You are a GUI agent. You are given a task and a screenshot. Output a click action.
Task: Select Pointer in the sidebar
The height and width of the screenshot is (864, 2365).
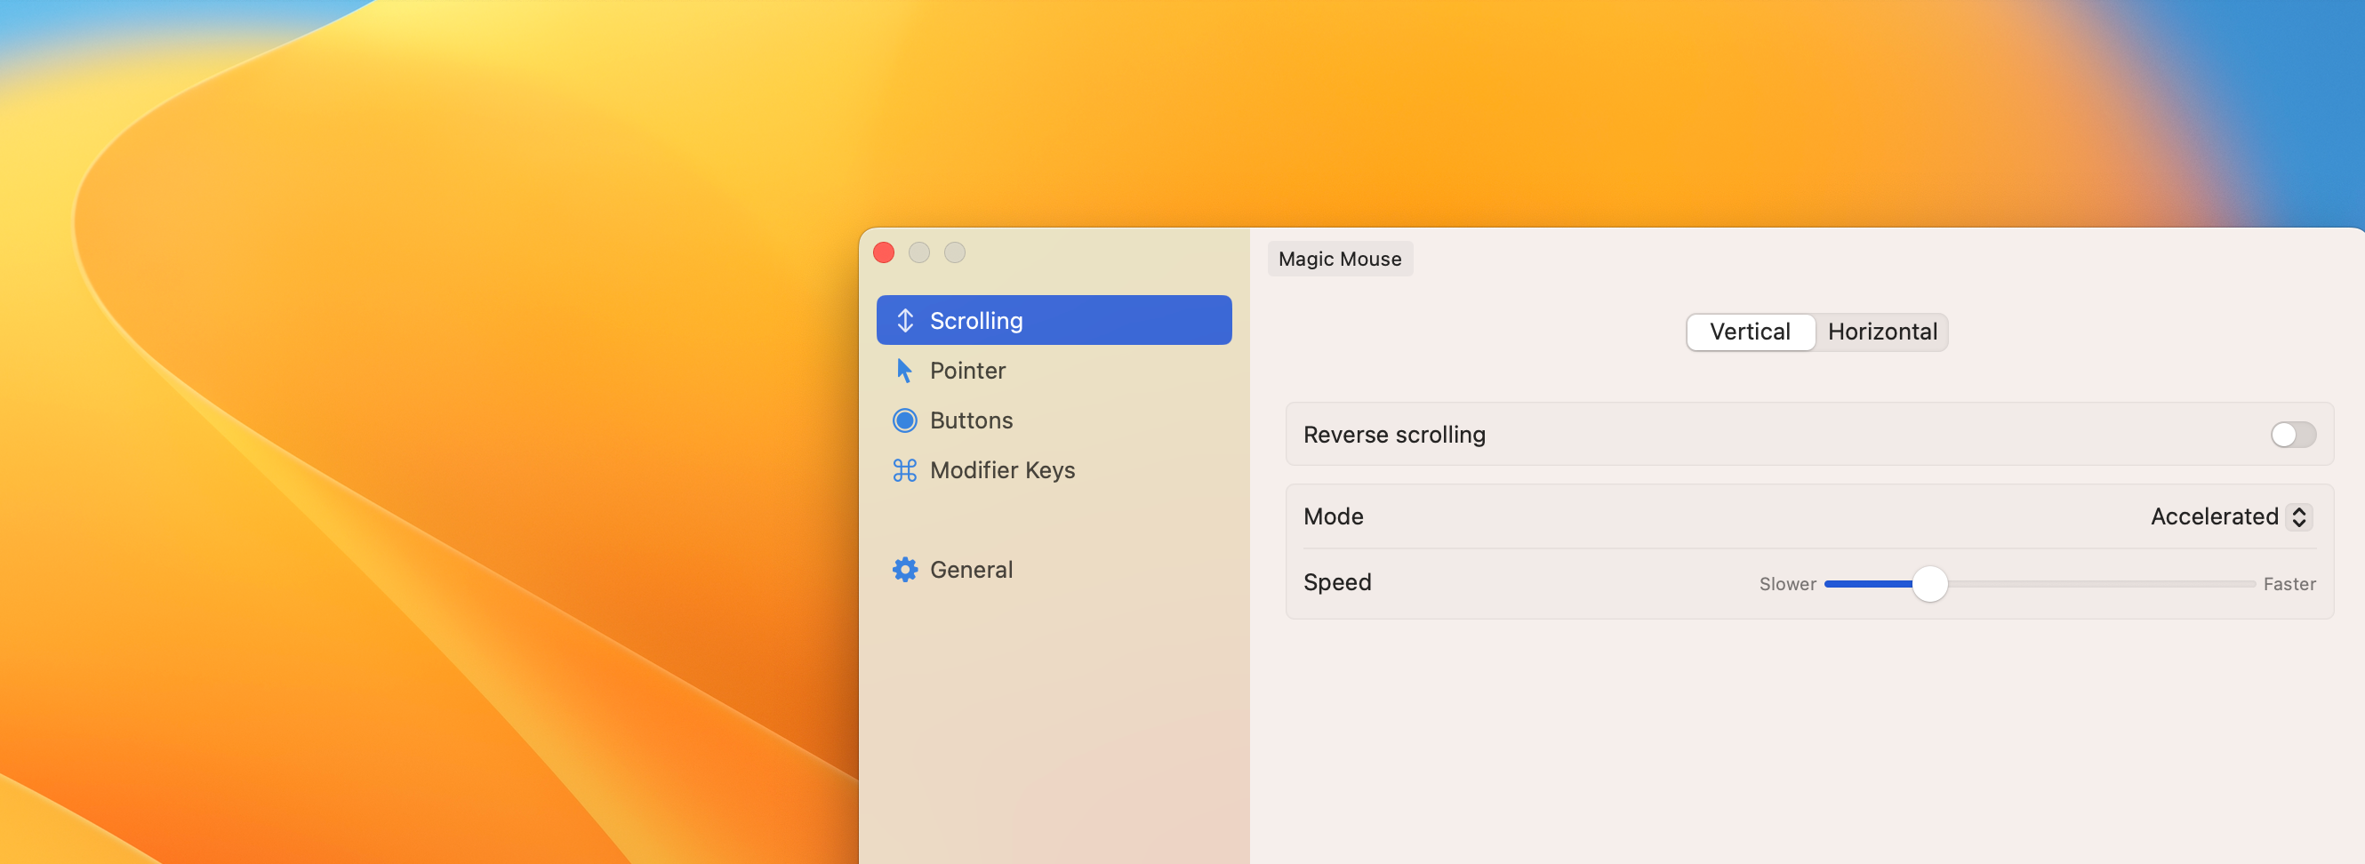pyautogui.click(x=1053, y=370)
